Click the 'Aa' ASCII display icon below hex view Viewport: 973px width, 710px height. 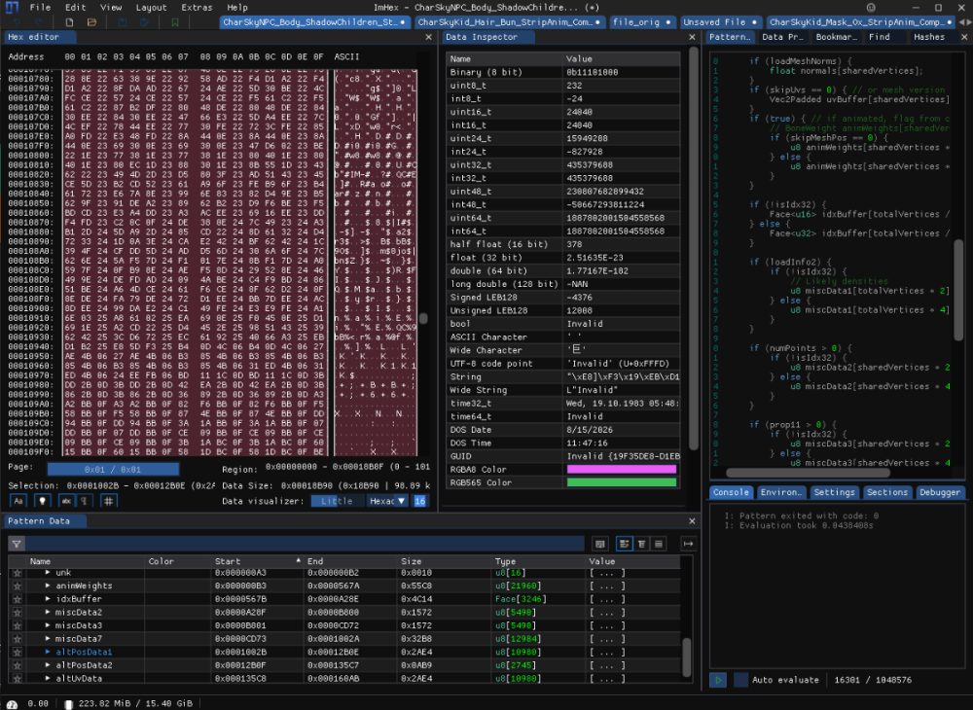(17, 501)
